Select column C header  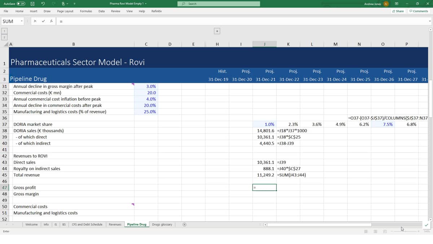[x=146, y=44]
